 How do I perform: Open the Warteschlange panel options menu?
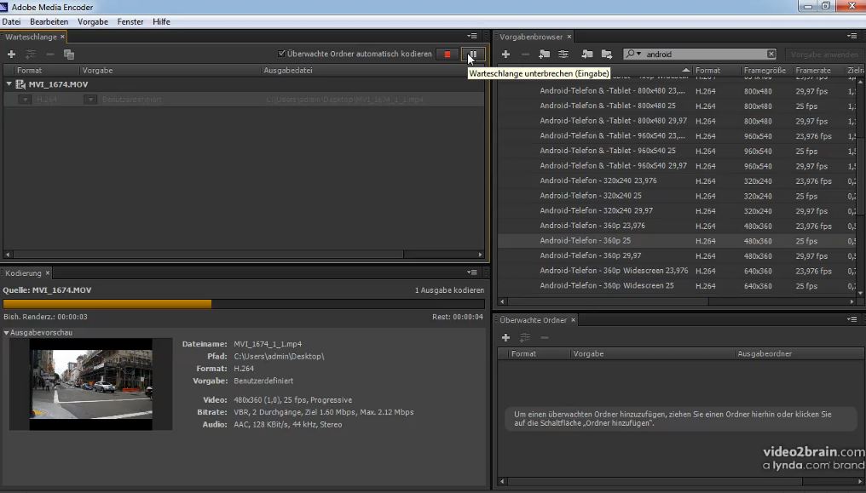click(x=471, y=36)
